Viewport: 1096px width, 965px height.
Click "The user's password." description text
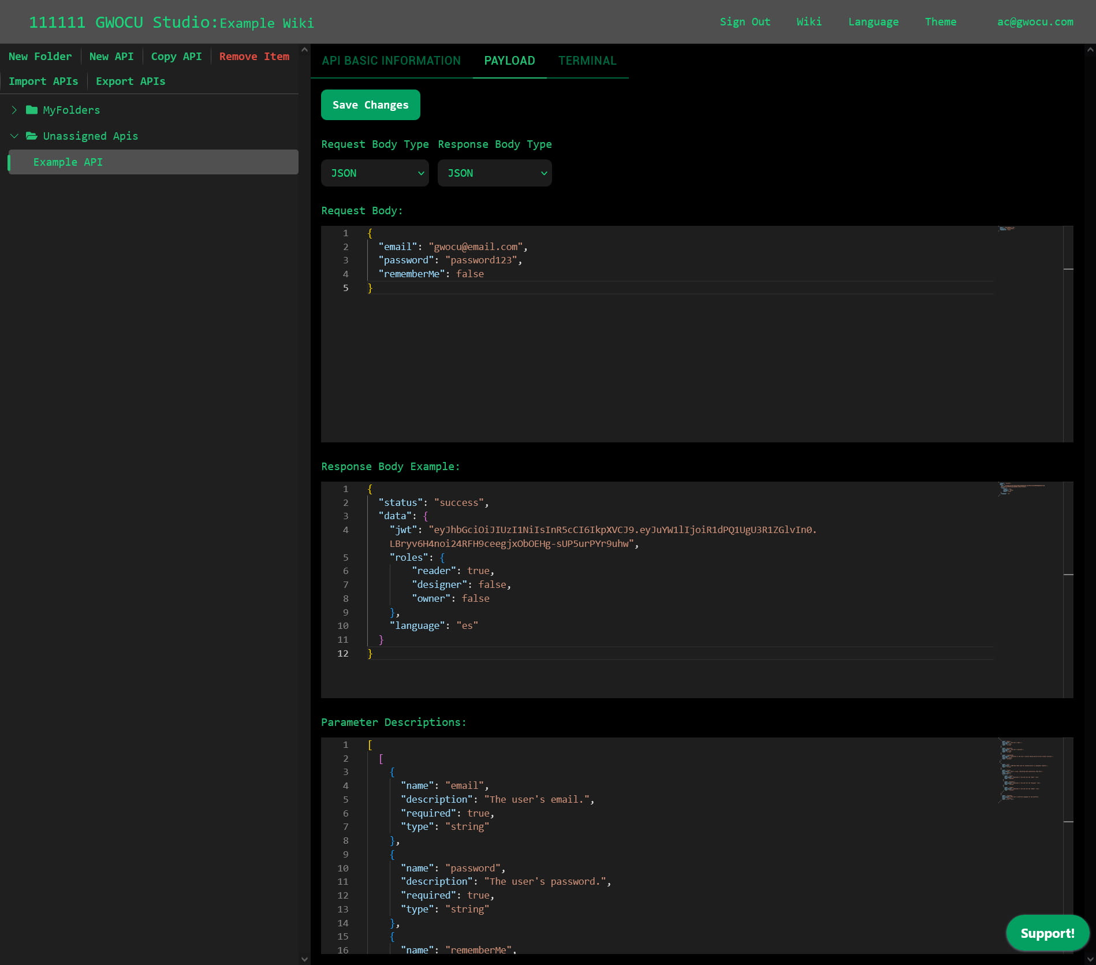545,881
